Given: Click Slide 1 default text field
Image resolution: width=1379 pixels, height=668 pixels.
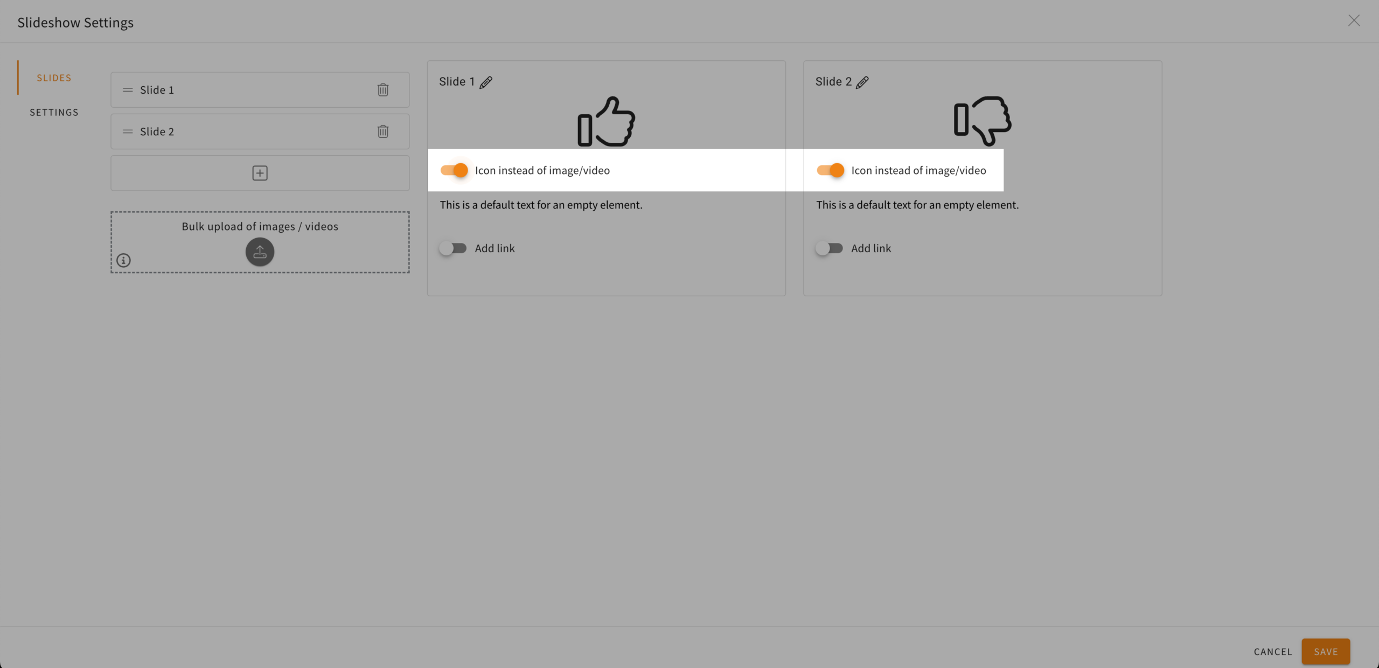Looking at the screenshot, I should click(541, 205).
